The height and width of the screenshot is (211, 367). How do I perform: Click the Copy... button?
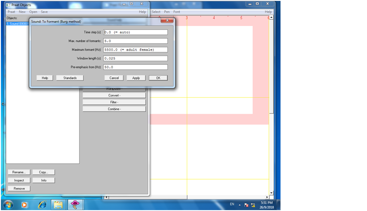[x=43, y=172]
